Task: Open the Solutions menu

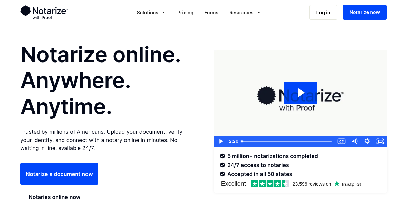Action: pos(148,13)
